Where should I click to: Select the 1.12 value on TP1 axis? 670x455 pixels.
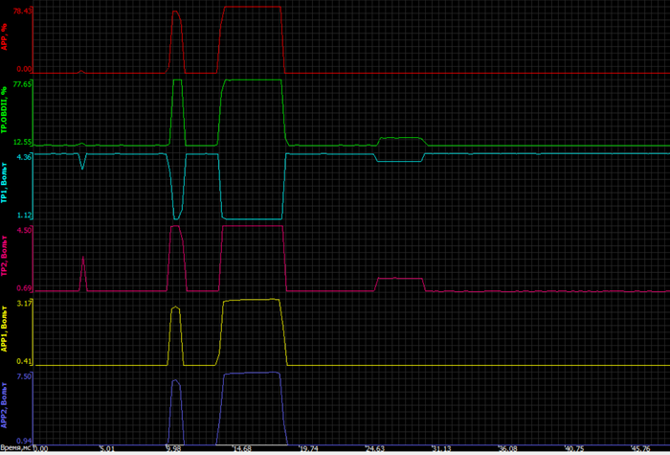[x=24, y=216]
